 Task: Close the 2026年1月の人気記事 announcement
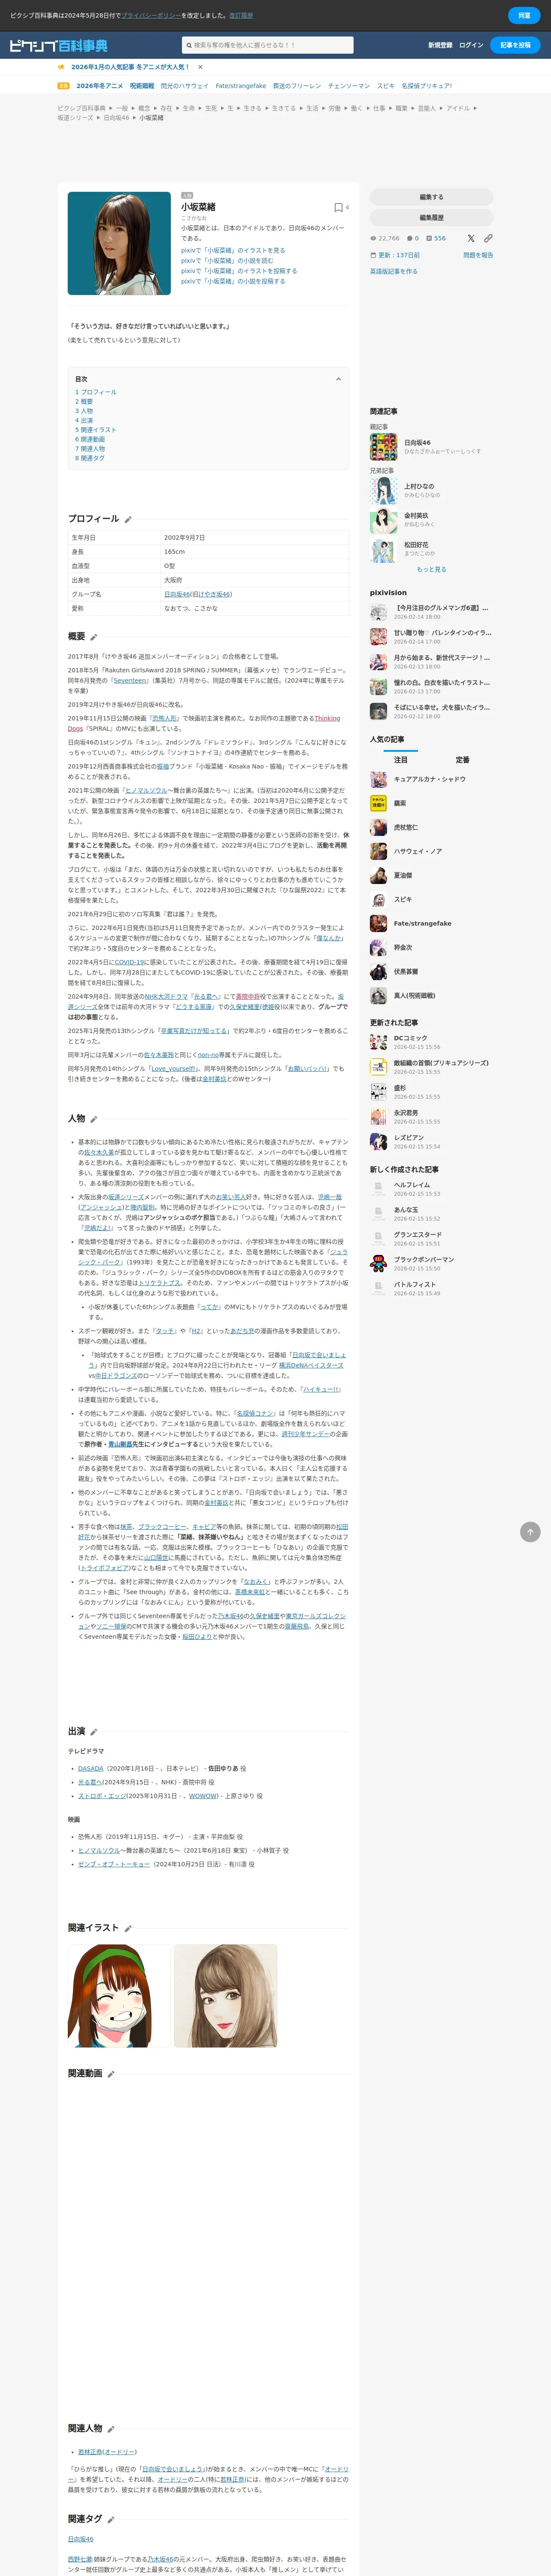click(x=200, y=67)
